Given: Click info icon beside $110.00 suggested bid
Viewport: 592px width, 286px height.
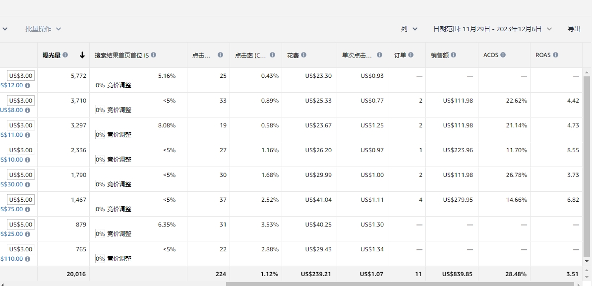Looking at the screenshot, I should 28,259.
